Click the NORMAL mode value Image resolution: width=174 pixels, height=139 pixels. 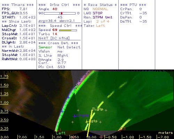(x=100, y=9)
